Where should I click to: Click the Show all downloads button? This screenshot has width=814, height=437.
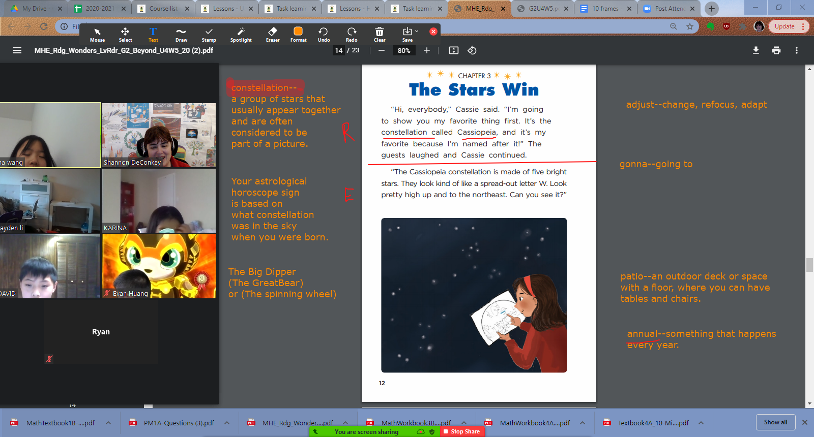click(x=775, y=422)
